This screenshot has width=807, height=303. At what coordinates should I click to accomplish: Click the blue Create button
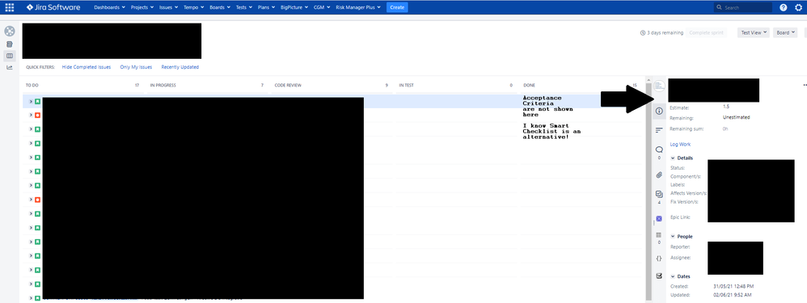tap(397, 8)
